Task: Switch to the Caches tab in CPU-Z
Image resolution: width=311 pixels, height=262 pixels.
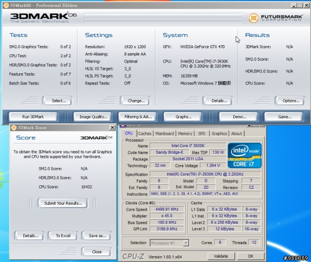Action: [145, 133]
